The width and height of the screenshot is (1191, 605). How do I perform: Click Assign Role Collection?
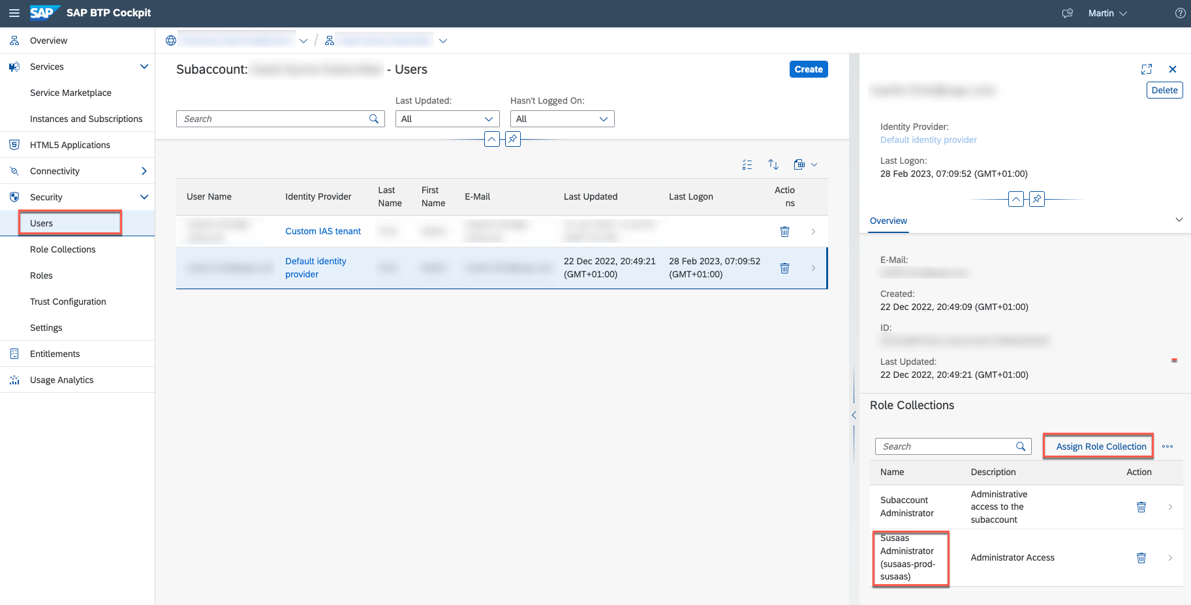click(1101, 446)
